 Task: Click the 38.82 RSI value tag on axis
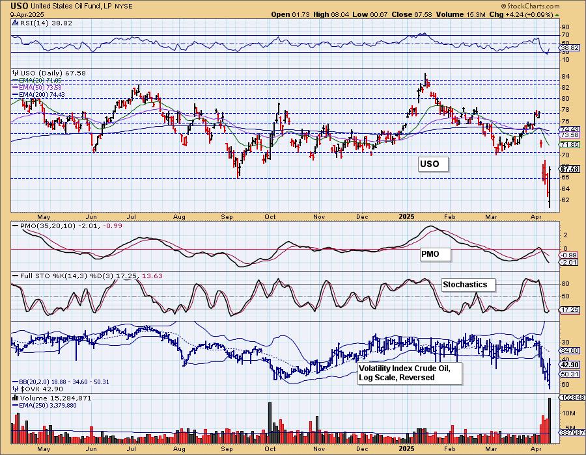click(x=570, y=47)
